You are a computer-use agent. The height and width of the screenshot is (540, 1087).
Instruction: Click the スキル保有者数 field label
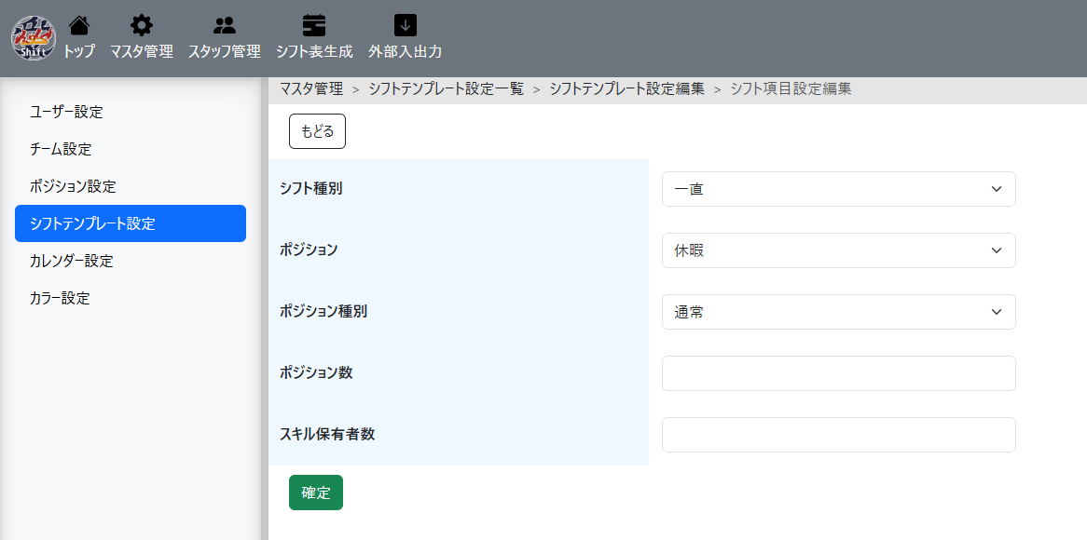(x=327, y=435)
